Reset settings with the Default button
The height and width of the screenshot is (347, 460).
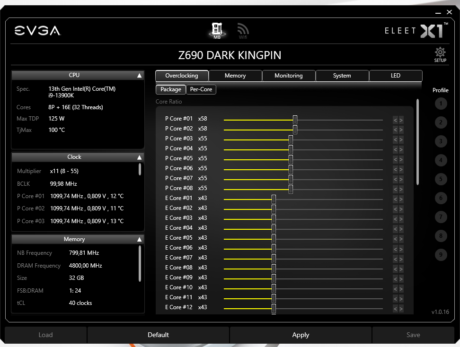pos(158,335)
